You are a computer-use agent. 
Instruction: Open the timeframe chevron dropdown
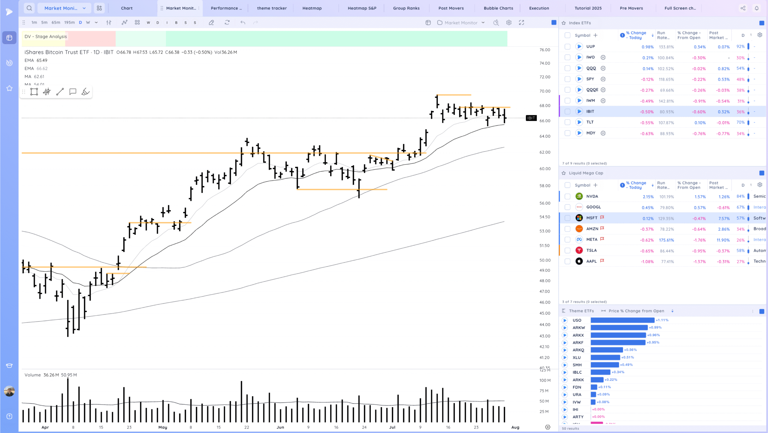click(x=96, y=22)
